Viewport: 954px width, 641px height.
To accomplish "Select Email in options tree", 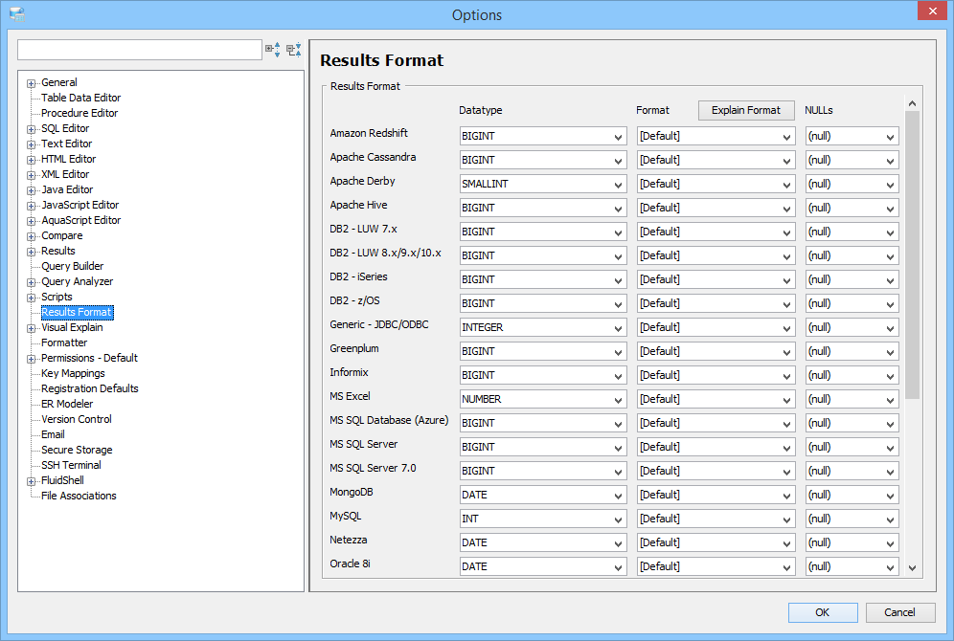I will (53, 434).
